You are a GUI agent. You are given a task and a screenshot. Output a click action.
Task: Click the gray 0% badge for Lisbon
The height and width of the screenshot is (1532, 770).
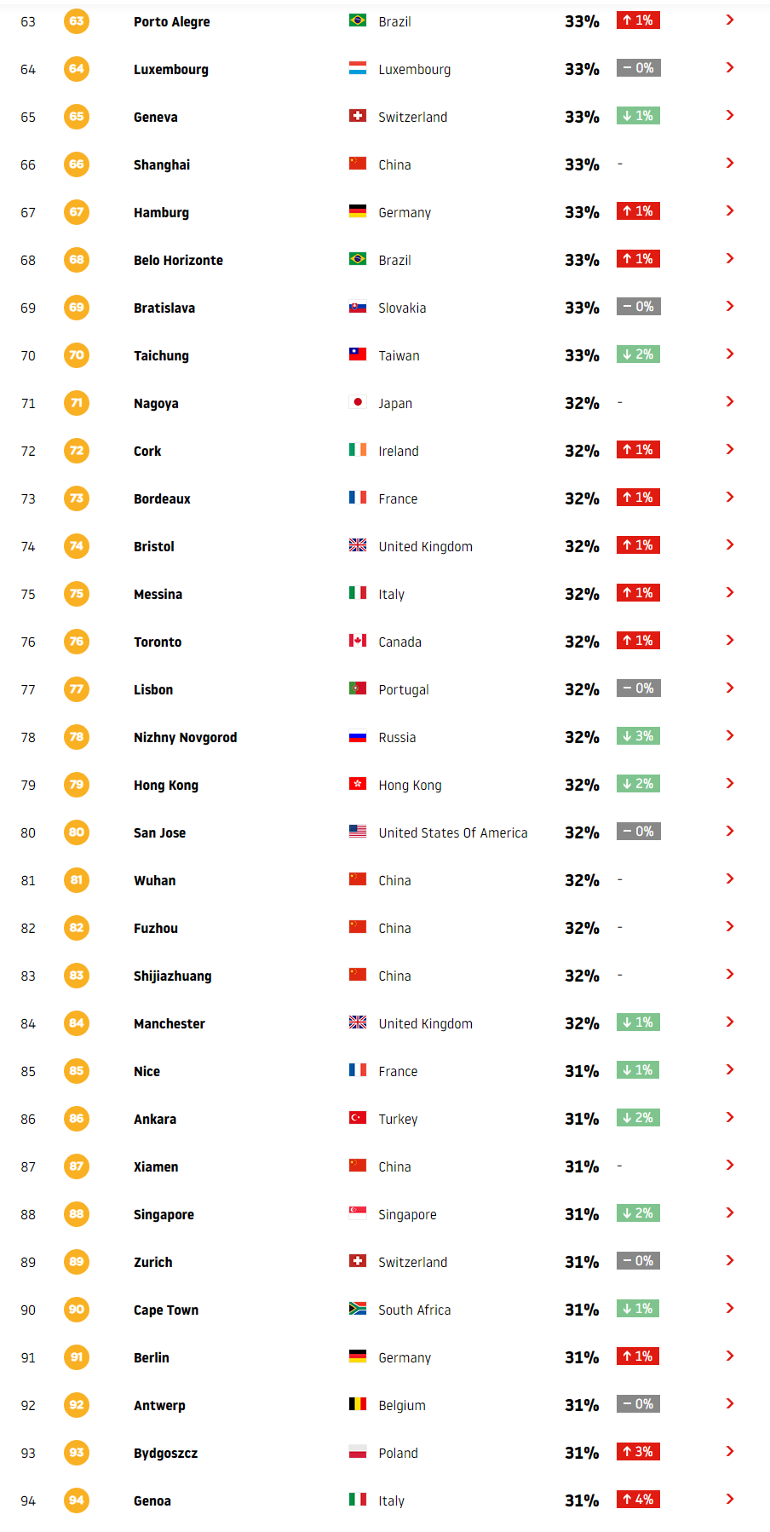click(x=638, y=688)
